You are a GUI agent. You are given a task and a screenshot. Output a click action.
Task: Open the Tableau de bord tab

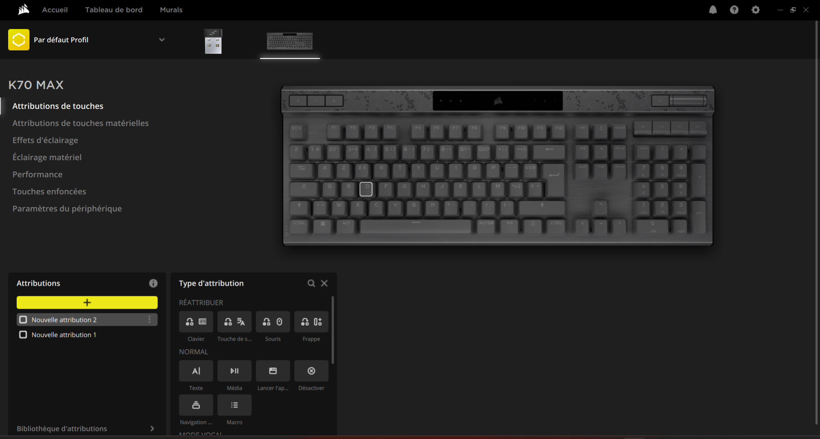114,9
